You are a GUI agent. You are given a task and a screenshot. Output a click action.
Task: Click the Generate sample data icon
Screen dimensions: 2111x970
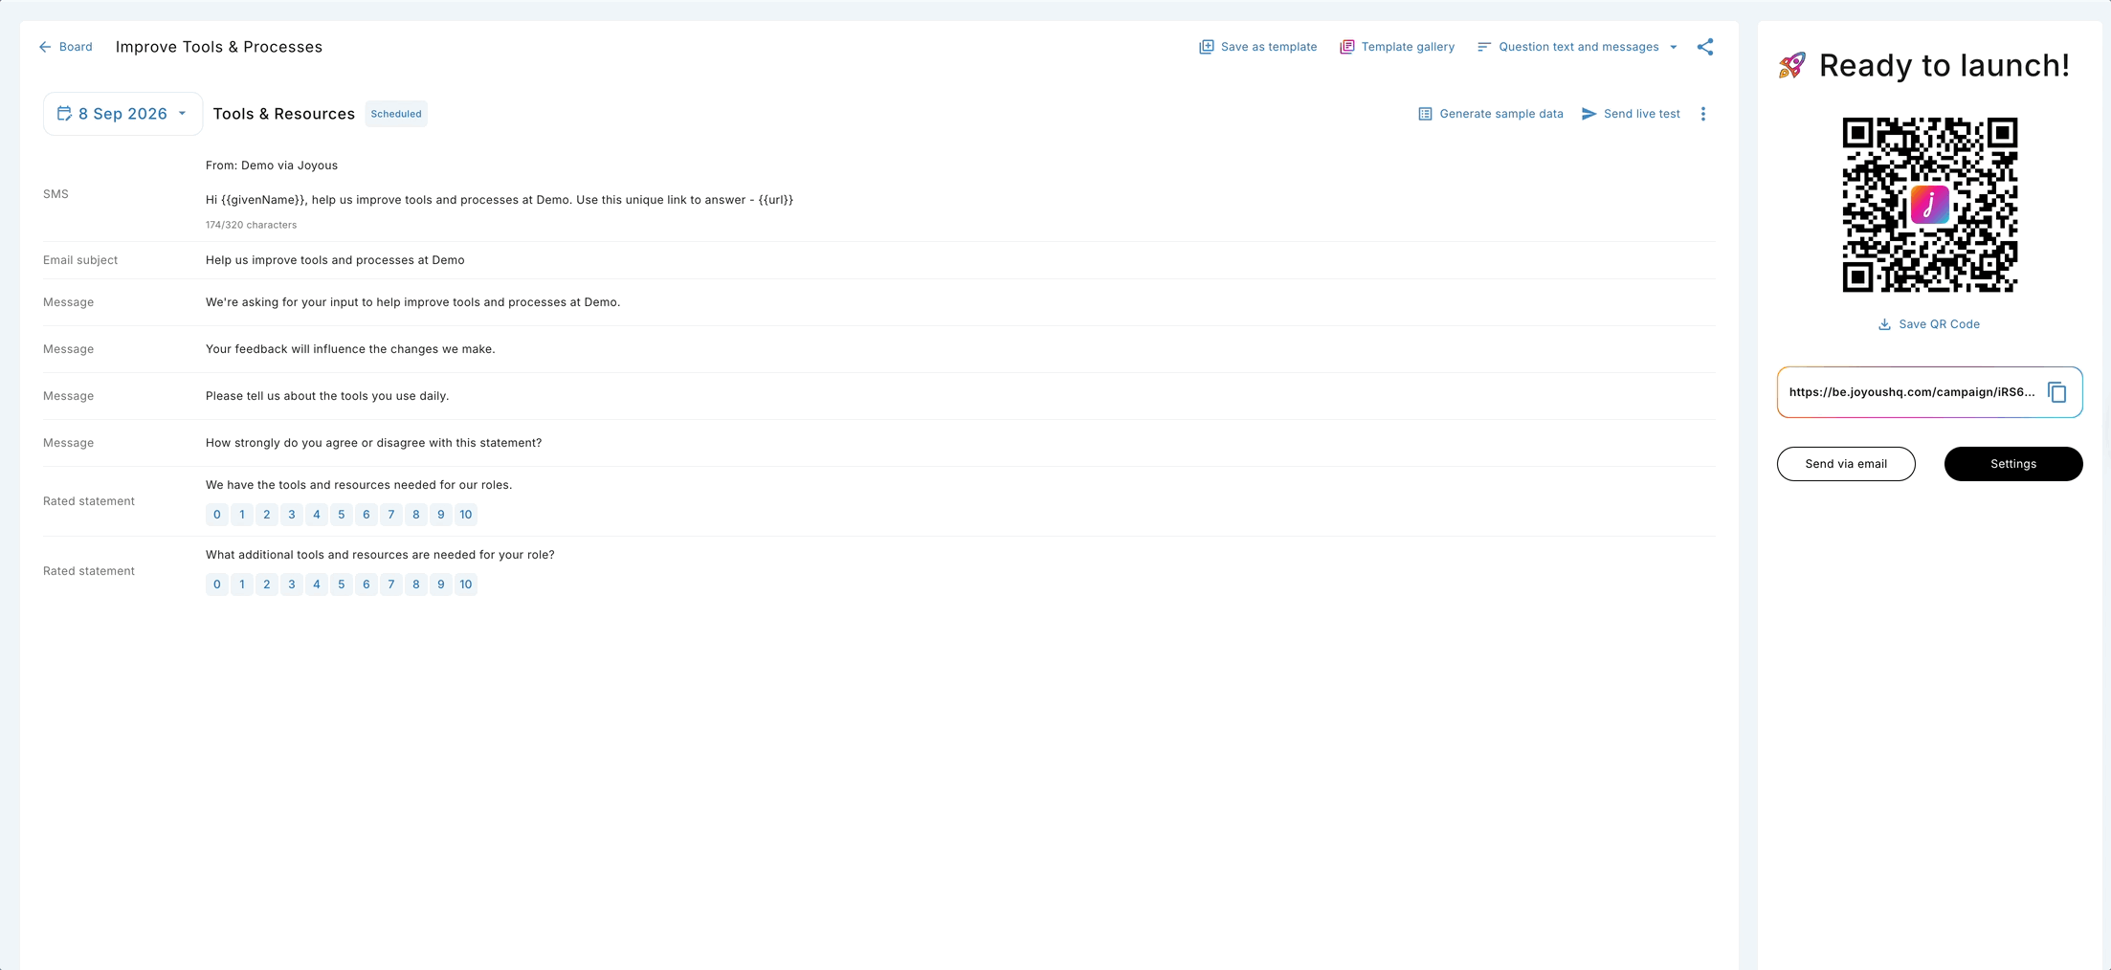click(1425, 114)
